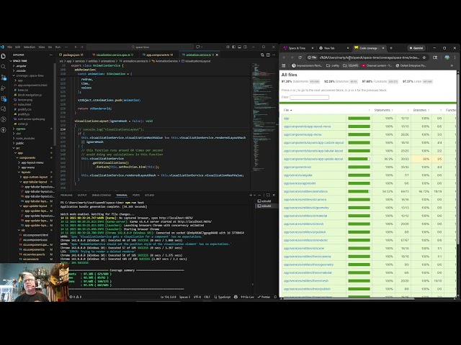
Task: Click Ln 134, Col 8 in status bar
Action: tap(168, 297)
